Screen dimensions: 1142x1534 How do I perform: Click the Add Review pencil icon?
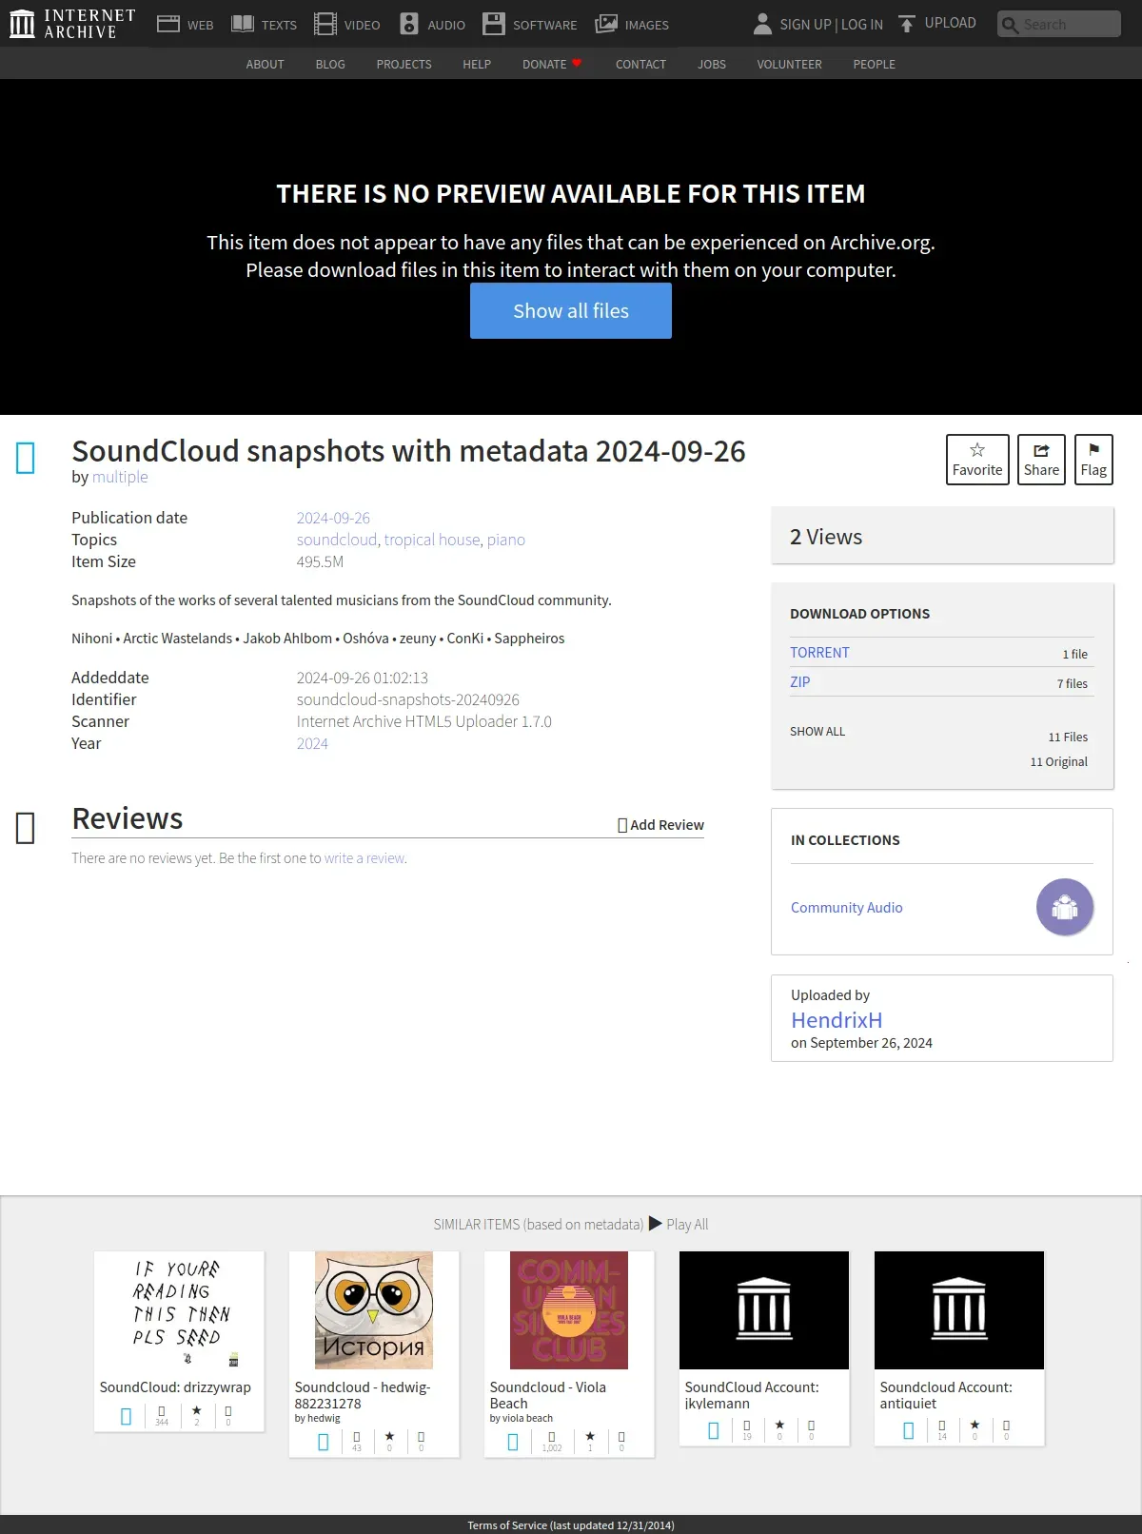click(x=622, y=825)
